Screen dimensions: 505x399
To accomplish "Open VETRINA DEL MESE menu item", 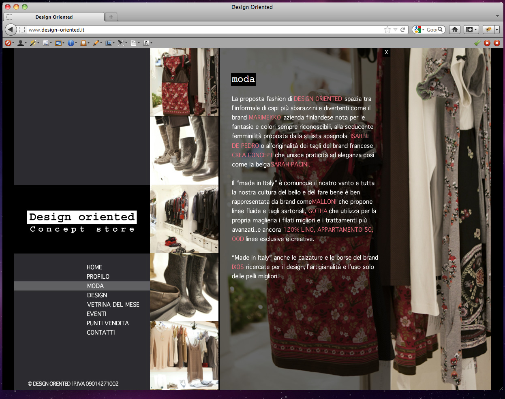I will tap(113, 305).
